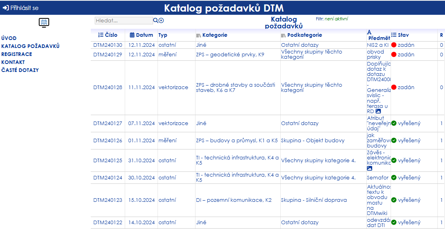Open request DTM240130
This screenshot has height=229, width=445.
pyautogui.click(x=108, y=45)
